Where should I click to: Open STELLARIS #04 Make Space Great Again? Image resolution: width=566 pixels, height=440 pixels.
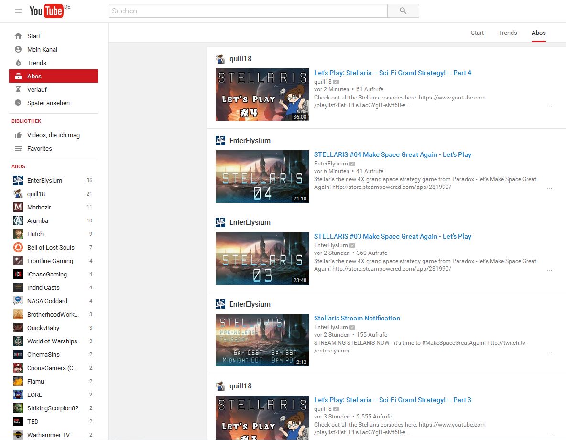click(392, 154)
